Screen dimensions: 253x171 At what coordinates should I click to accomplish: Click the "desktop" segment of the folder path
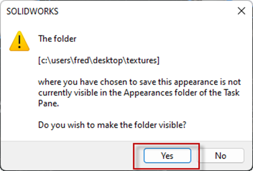tap(108, 61)
